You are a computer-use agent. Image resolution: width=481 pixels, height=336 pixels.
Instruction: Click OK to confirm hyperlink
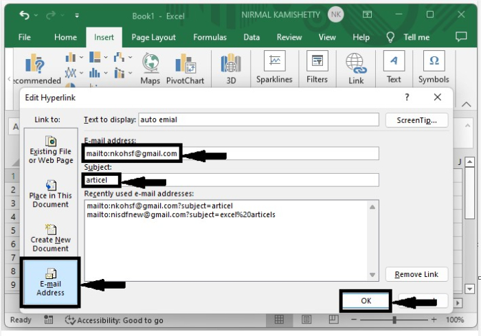point(366,301)
